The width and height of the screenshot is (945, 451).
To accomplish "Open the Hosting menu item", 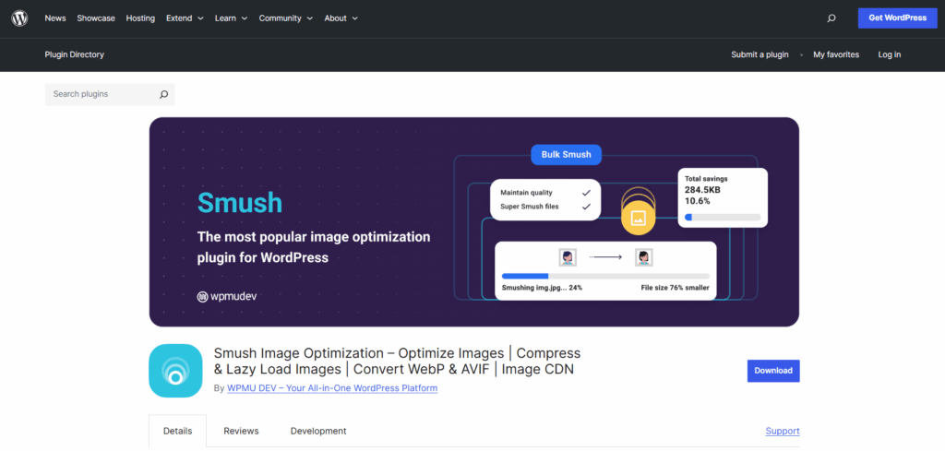I will [x=140, y=18].
